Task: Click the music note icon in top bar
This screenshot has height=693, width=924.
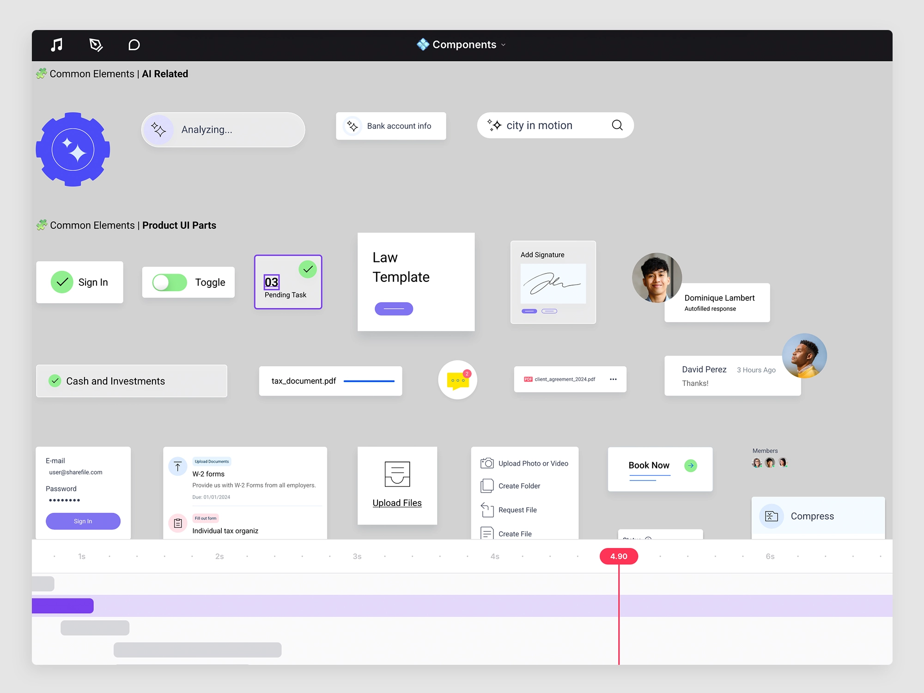Action: [56, 45]
